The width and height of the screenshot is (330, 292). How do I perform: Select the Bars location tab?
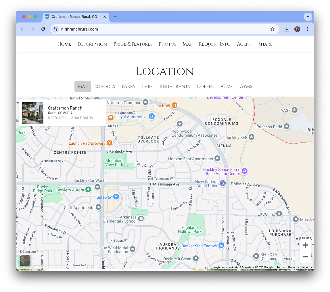click(147, 86)
